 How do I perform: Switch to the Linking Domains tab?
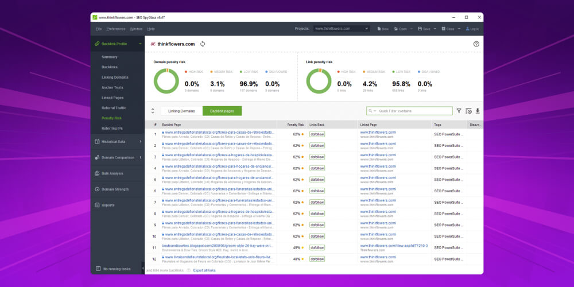[x=181, y=111]
